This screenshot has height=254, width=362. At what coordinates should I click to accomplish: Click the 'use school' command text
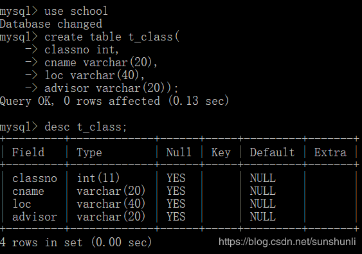point(76,11)
